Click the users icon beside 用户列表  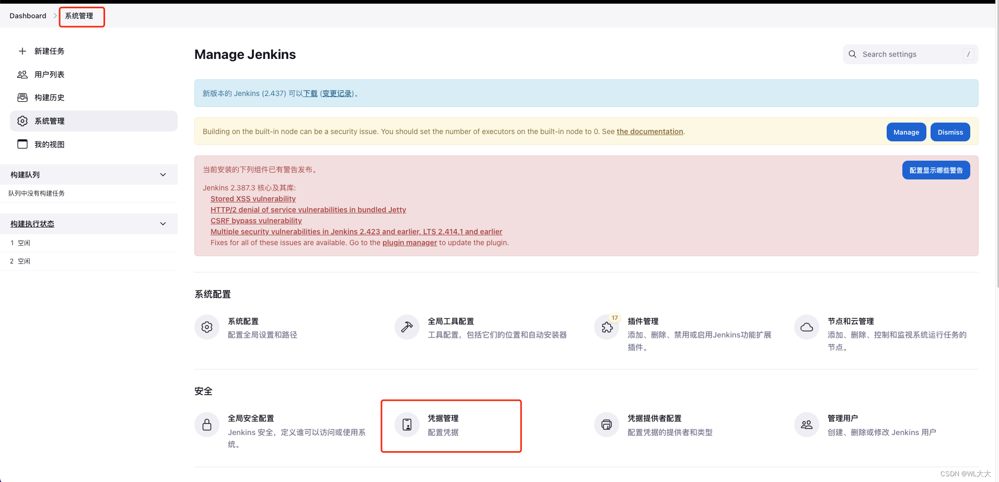(x=22, y=75)
